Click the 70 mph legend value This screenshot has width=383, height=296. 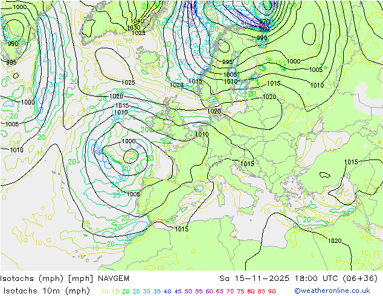point(230,291)
